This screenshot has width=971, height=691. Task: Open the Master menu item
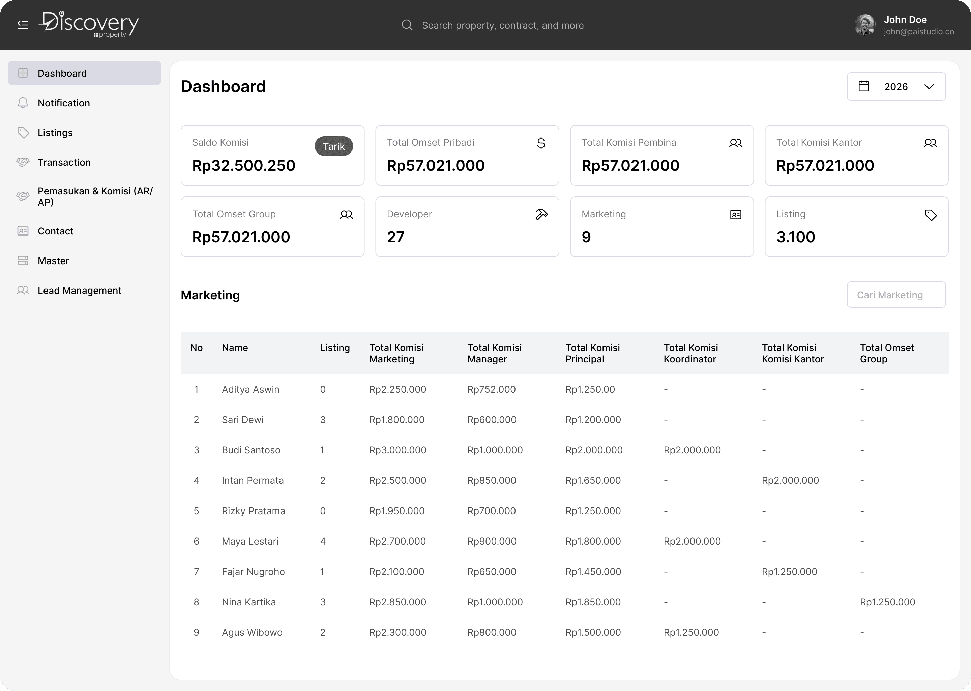(85, 261)
